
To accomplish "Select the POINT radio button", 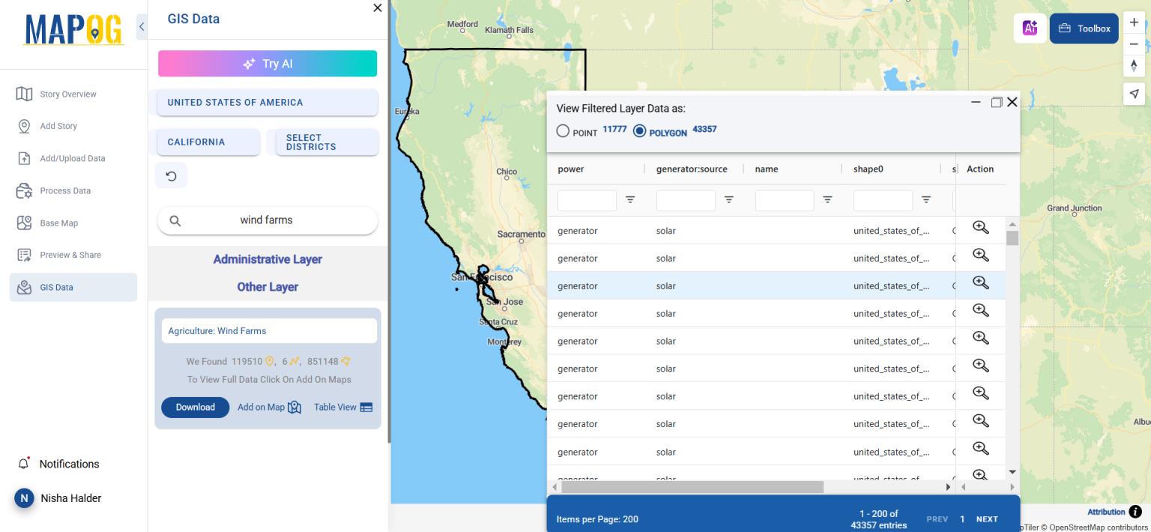I will point(562,130).
